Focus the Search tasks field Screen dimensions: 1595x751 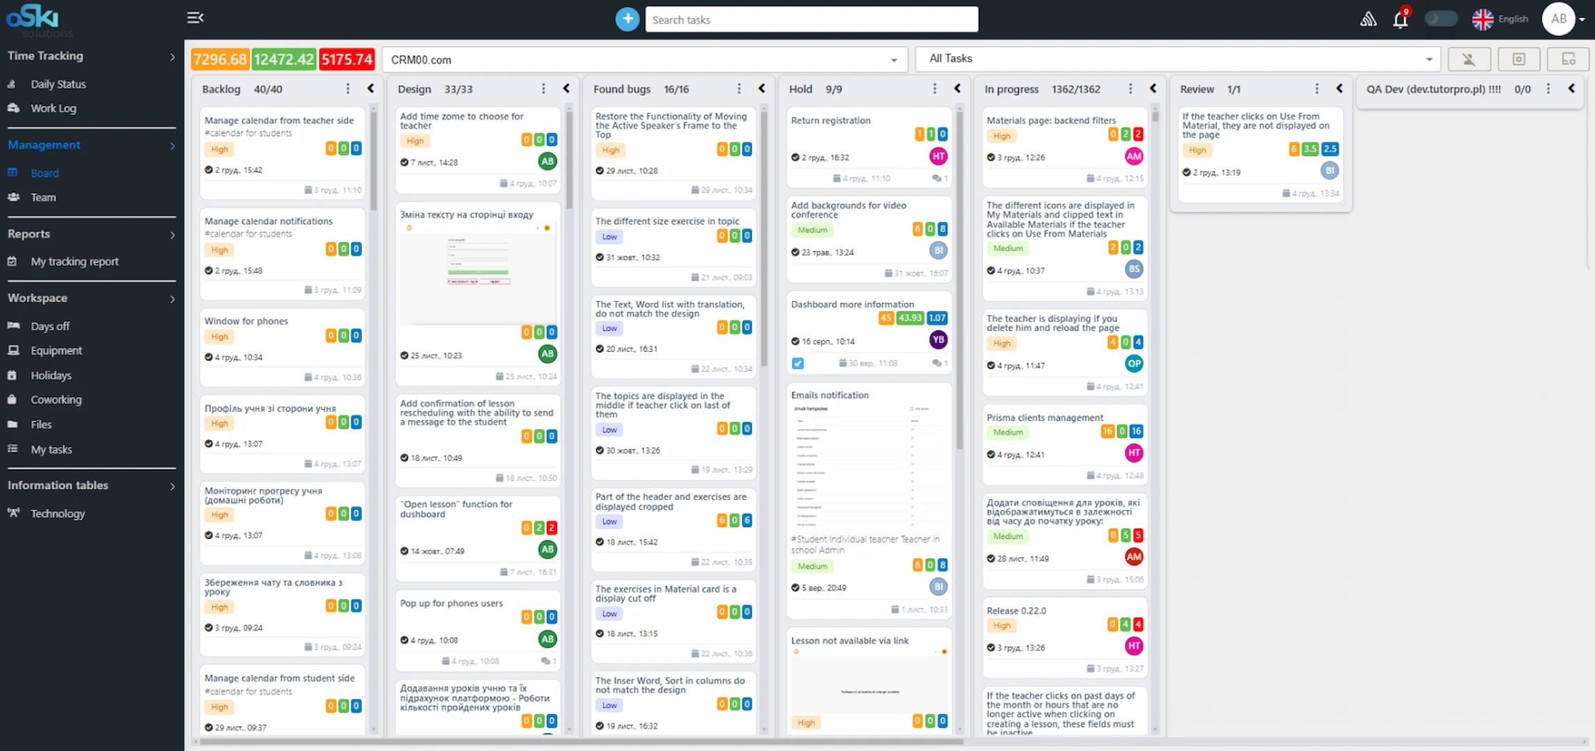tap(811, 19)
